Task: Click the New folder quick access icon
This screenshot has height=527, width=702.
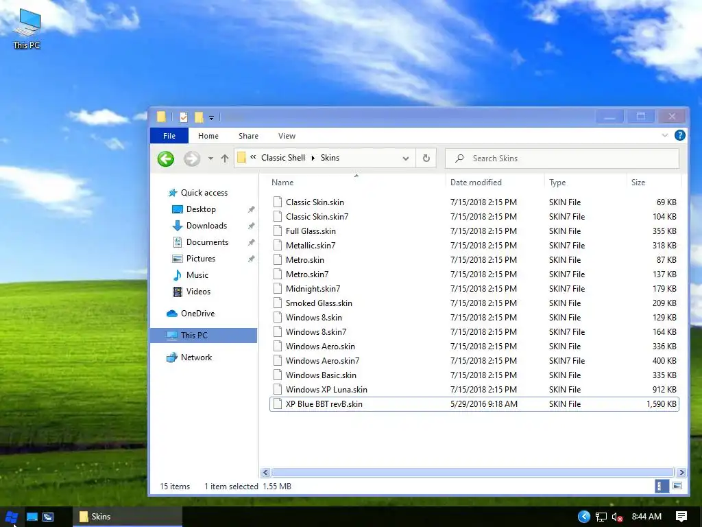Action: click(x=199, y=117)
